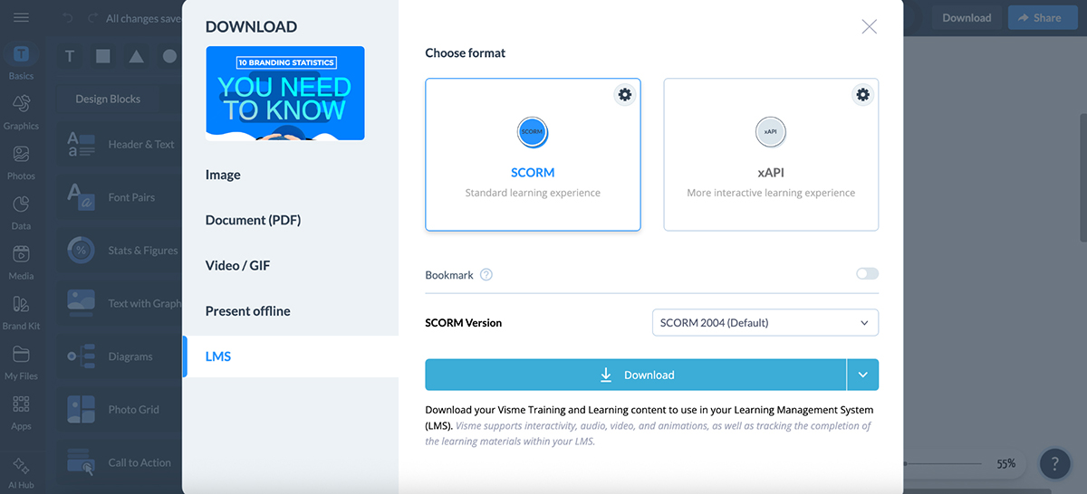The image size is (1087, 494).
Task: Choose the xAPI format card
Action: pyautogui.click(x=771, y=155)
